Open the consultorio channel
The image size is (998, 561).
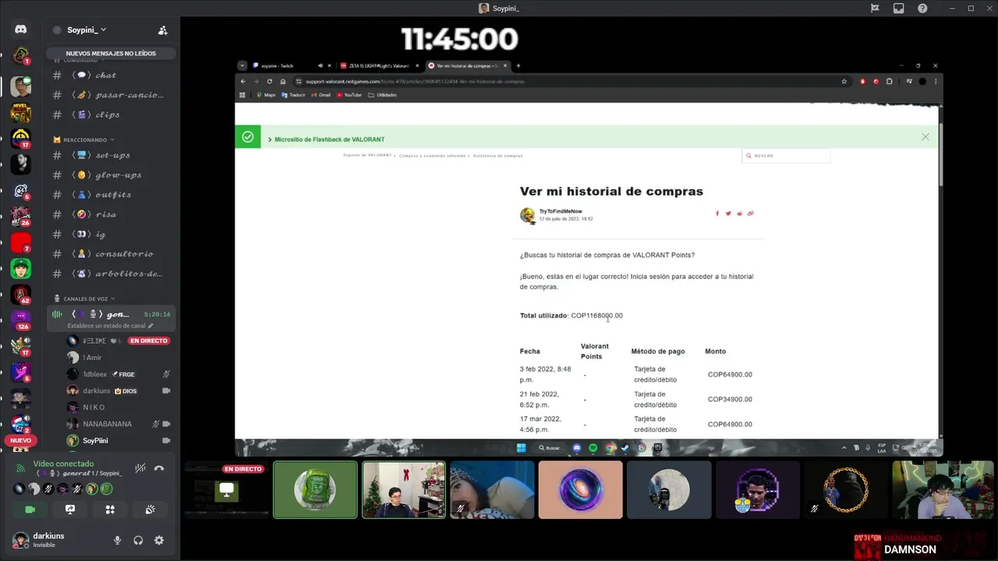[x=111, y=254]
